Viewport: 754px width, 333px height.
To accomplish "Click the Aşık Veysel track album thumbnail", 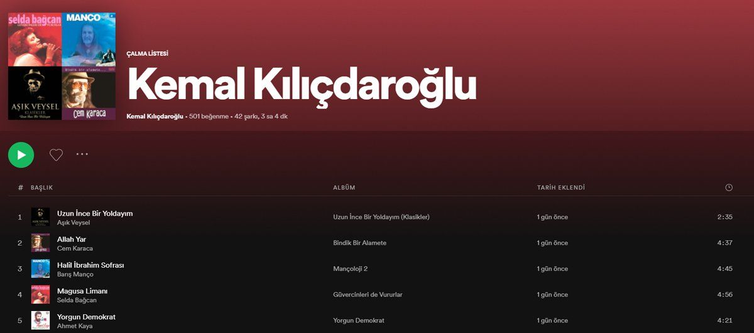I will (40, 217).
